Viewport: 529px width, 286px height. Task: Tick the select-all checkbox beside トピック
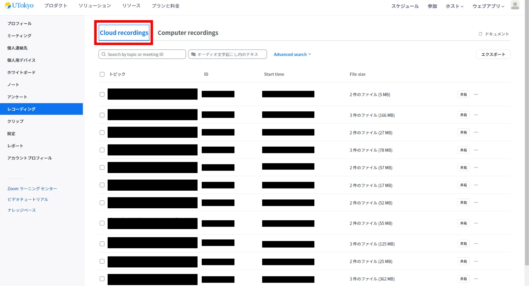click(x=102, y=74)
